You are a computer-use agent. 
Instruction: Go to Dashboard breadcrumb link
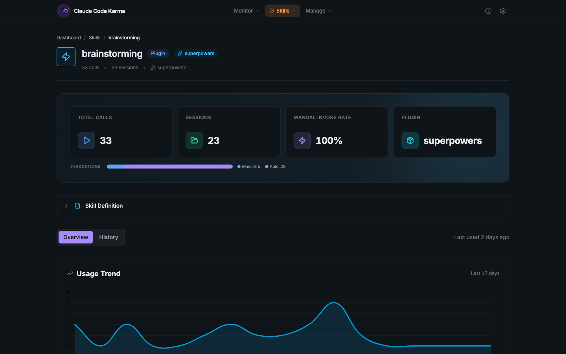click(69, 38)
